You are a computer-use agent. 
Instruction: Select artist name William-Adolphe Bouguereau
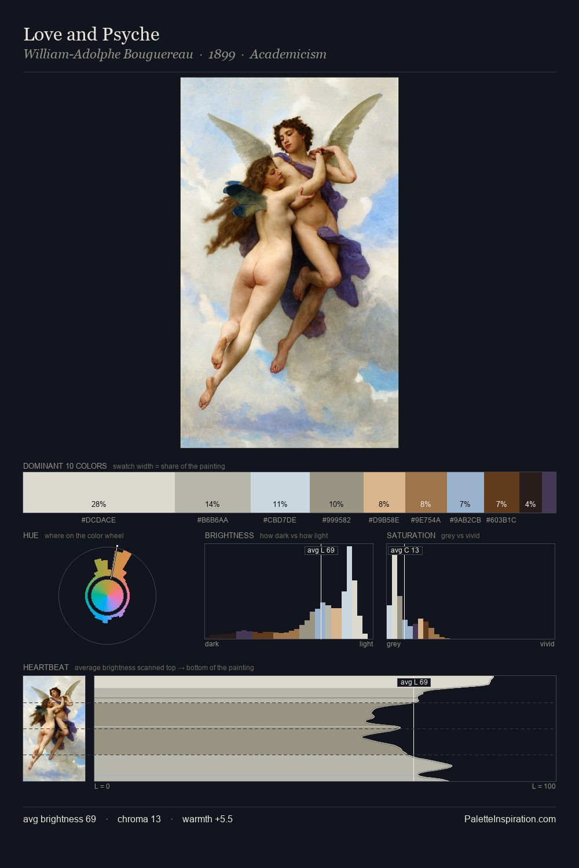[108, 54]
